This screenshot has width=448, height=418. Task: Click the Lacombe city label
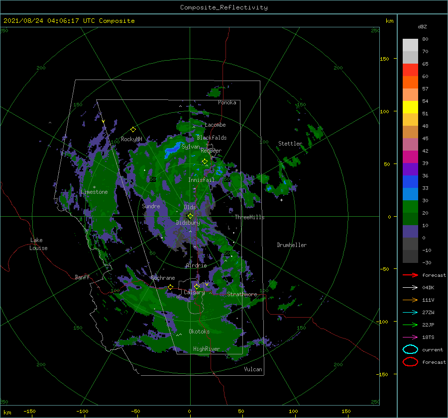point(215,125)
